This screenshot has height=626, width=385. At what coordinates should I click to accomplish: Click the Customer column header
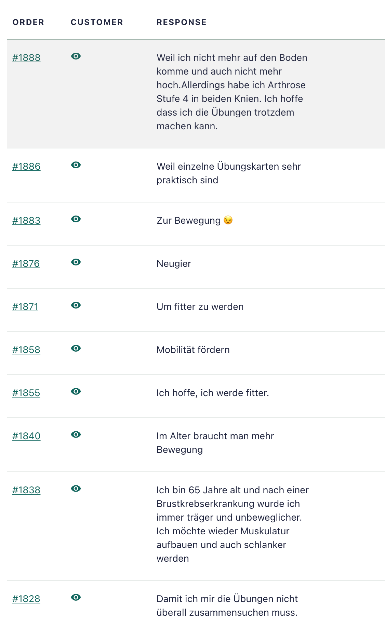point(97,22)
